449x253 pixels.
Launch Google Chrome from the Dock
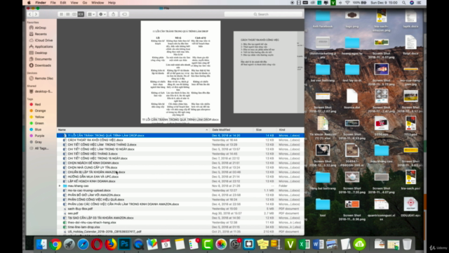click(55, 245)
